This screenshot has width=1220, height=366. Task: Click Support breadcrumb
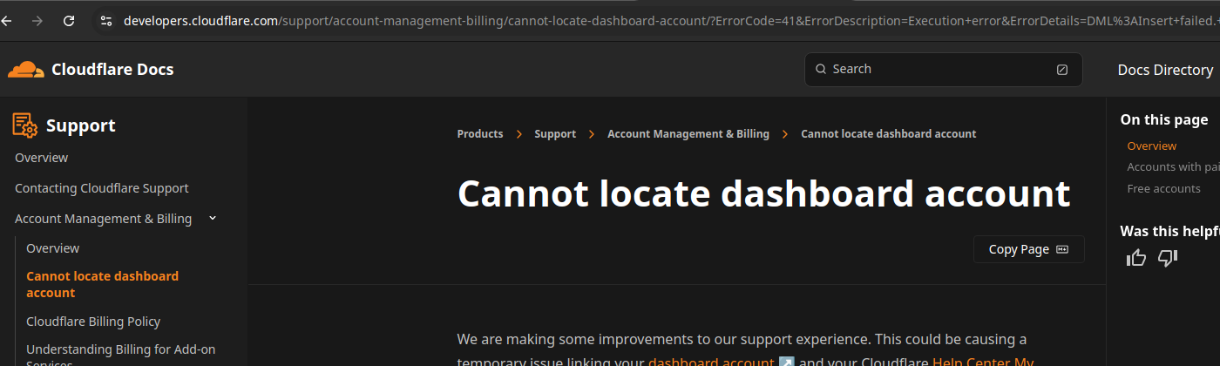[x=555, y=134]
